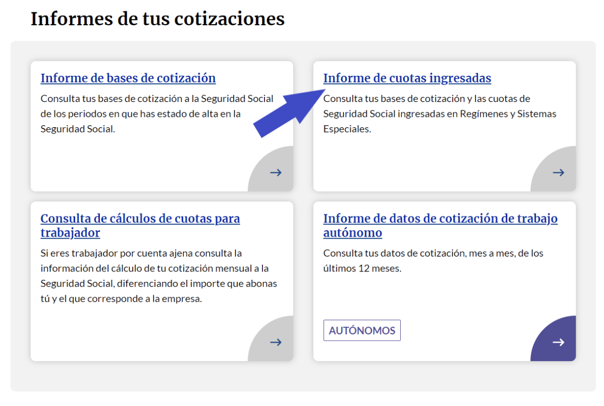This screenshot has height=406, width=604.
Task: Click the AUTÓNOMOS tag button
Action: [362, 330]
